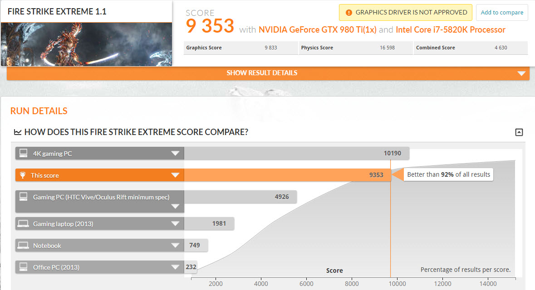Click the Gaming PC HTC Vive monitor icon
This screenshot has width=535, height=290.
click(x=23, y=197)
